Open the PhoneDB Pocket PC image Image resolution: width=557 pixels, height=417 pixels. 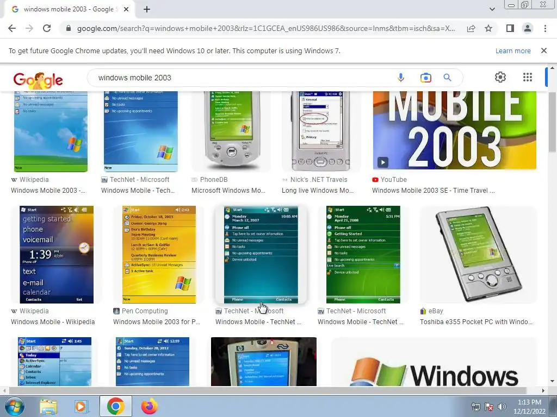(x=231, y=131)
